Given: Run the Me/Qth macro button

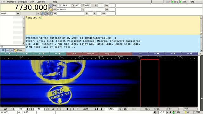Looking at the screenshot, I should coord(91,54).
